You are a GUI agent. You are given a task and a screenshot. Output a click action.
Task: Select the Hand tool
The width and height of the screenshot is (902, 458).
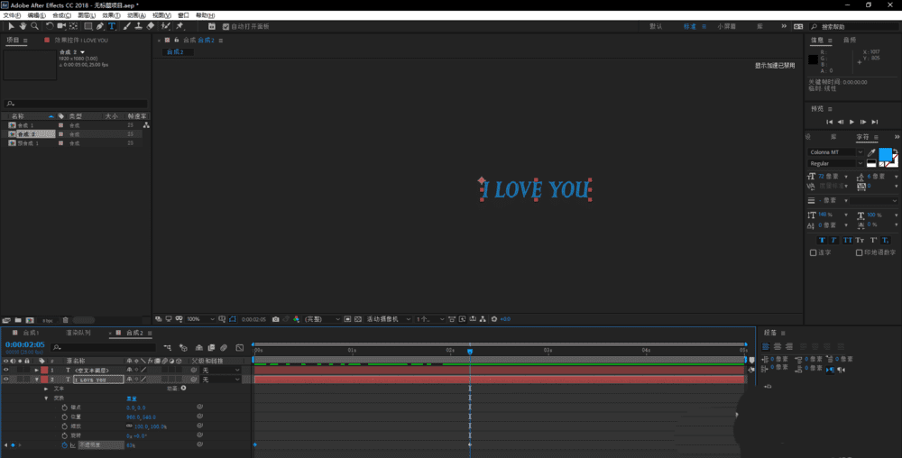pyautogui.click(x=23, y=26)
